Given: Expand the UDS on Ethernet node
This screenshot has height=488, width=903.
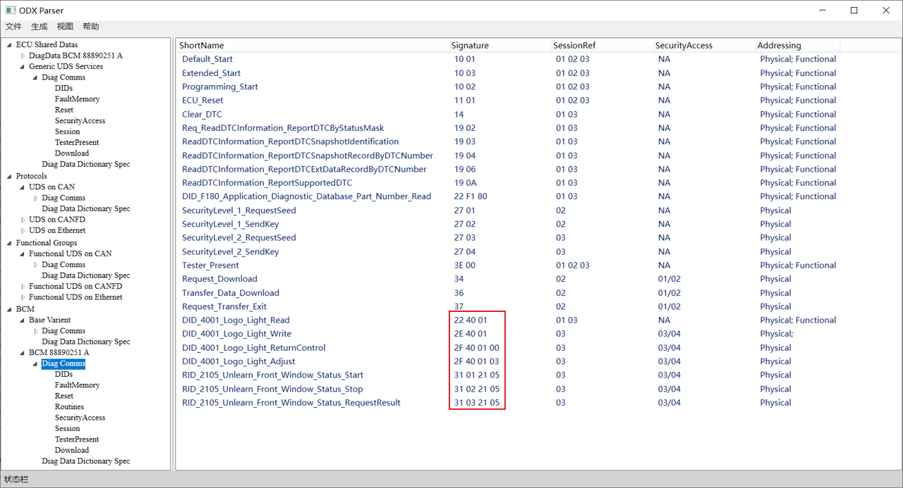Looking at the screenshot, I should click(x=23, y=230).
